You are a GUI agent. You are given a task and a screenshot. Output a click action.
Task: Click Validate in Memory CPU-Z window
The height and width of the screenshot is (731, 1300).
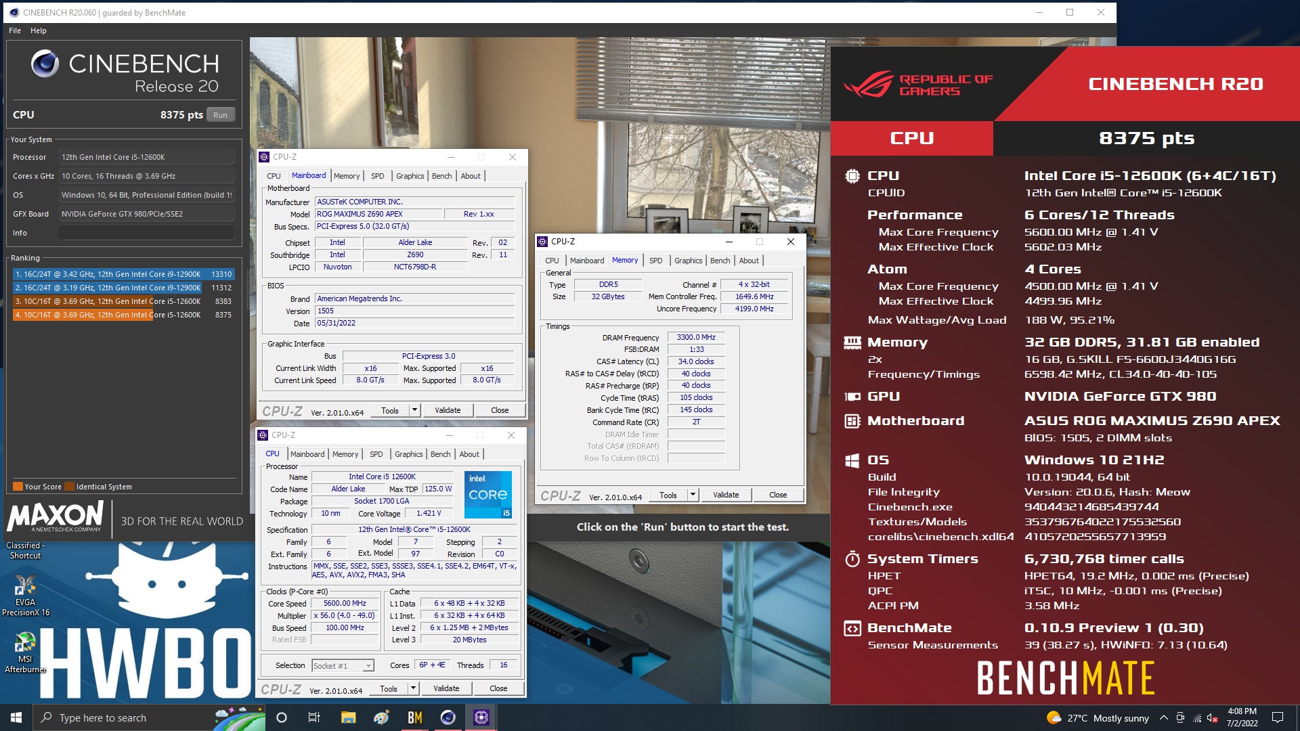(726, 495)
